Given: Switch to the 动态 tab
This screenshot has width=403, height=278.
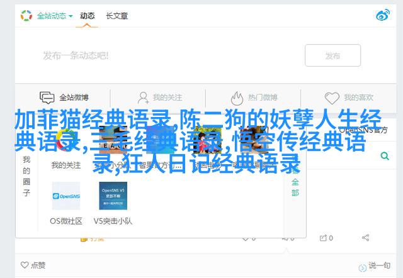Looking at the screenshot, I should coord(87,16).
